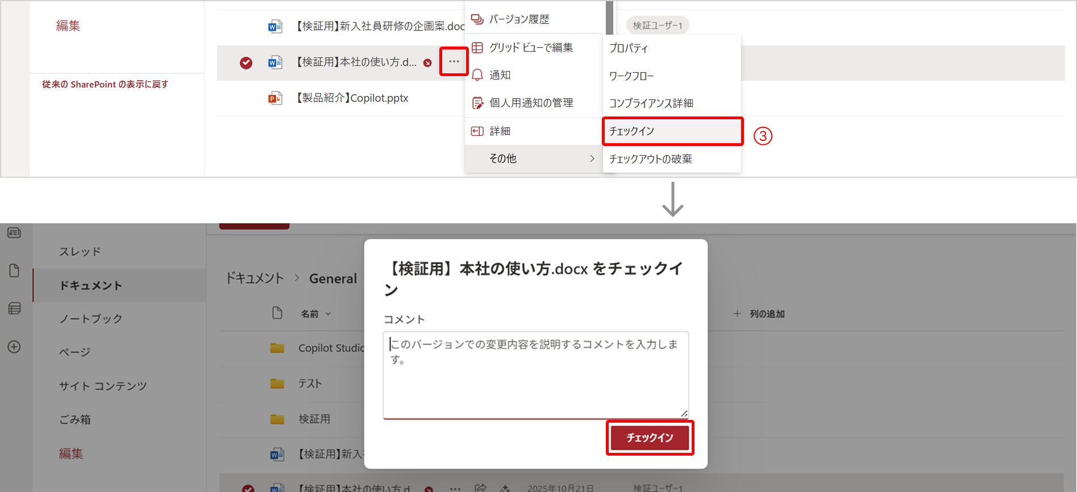Click the three-dot menu beside 本社の使い方
This screenshot has height=492, width=1077.
(454, 61)
